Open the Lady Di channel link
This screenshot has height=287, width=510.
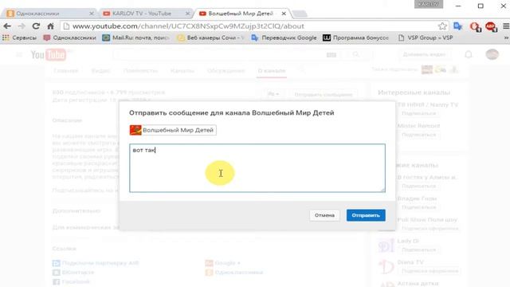(x=408, y=241)
